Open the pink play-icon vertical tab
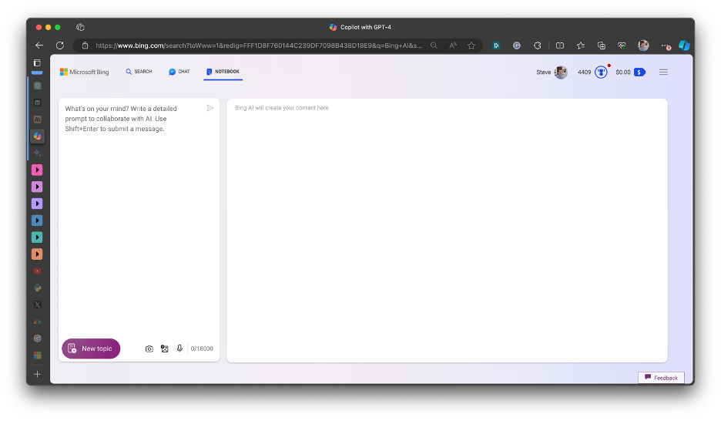The width and height of the screenshot is (721, 421). click(x=37, y=170)
